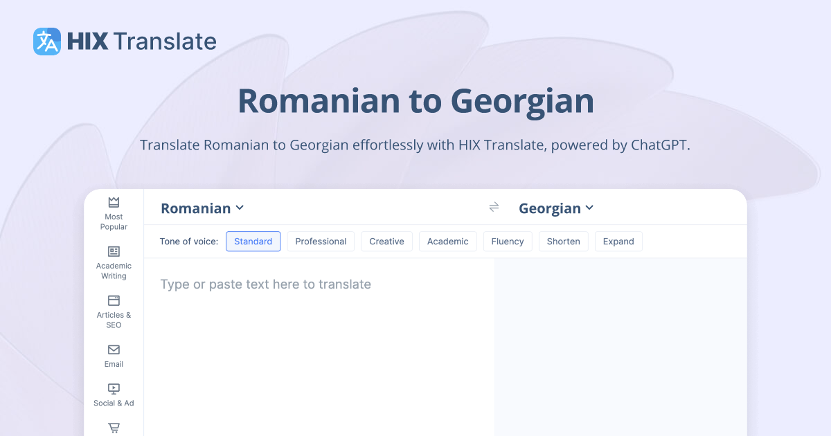Click the shopping cart icon in sidebar

tap(113, 428)
